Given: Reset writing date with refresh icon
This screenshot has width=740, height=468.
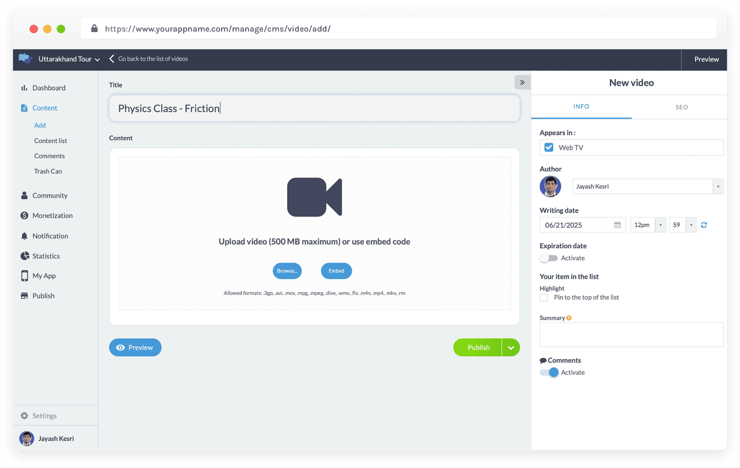Looking at the screenshot, I should (x=704, y=225).
